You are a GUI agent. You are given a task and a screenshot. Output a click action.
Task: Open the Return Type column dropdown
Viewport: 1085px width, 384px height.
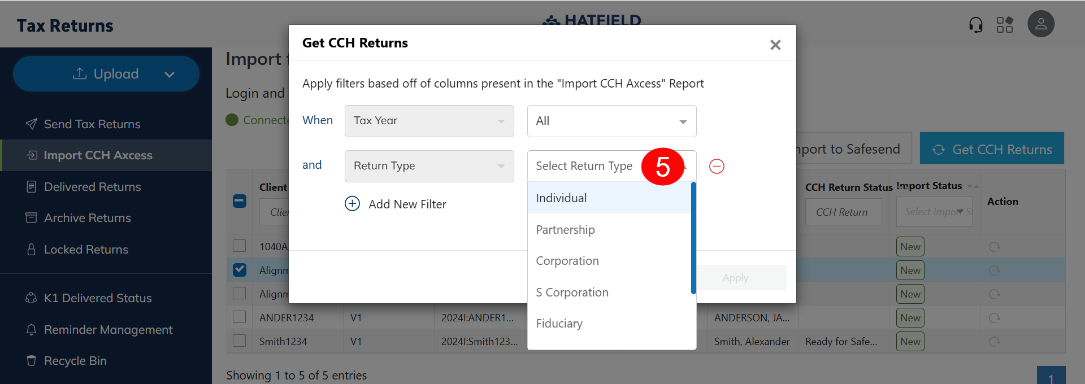(x=429, y=166)
